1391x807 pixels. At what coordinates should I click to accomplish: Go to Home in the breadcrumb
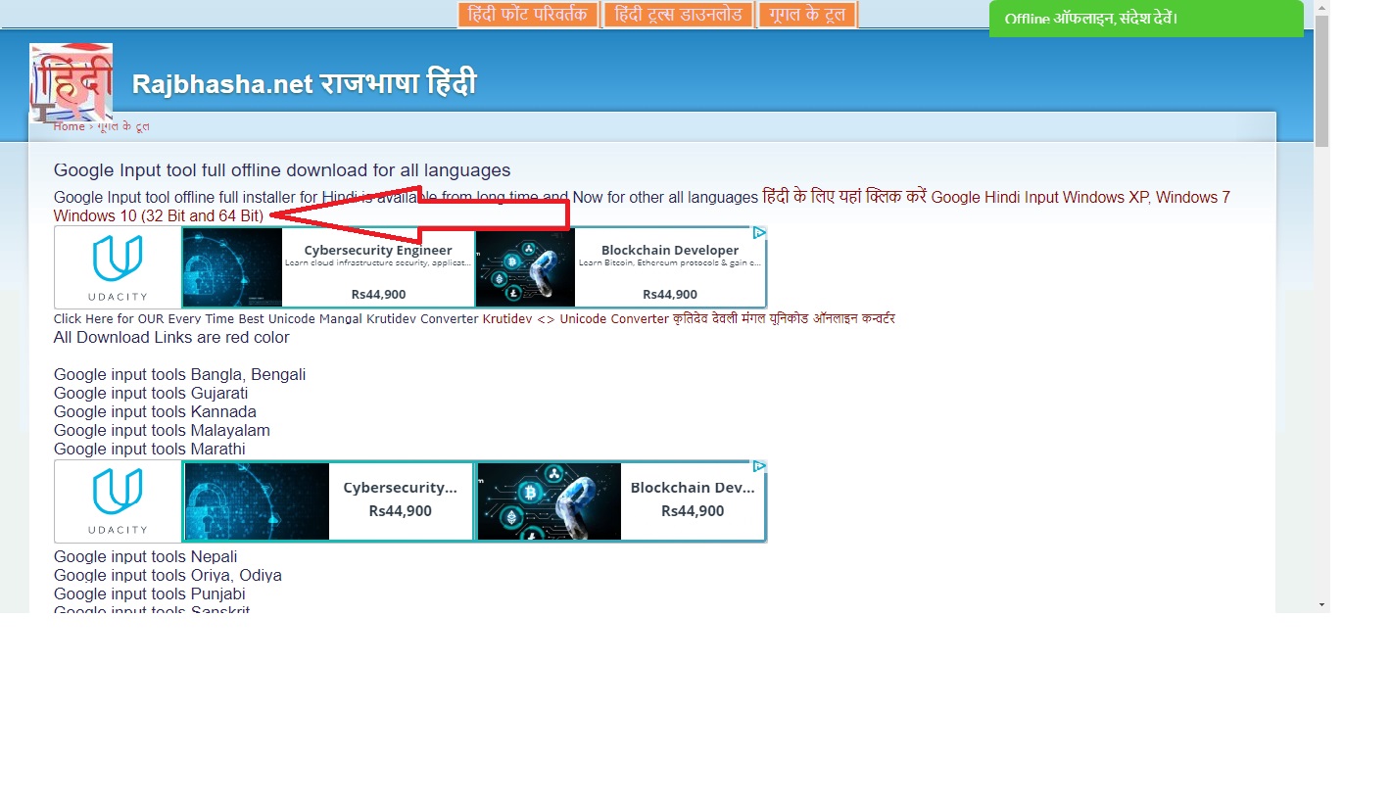(69, 126)
